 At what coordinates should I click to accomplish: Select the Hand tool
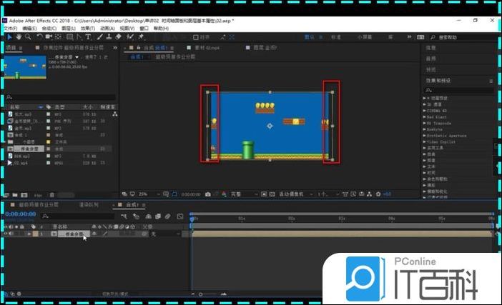click(x=19, y=36)
